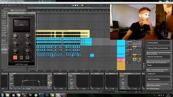
Task: Click the Link button in control bar
Action: pyautogui.click(x=3, y=5)
